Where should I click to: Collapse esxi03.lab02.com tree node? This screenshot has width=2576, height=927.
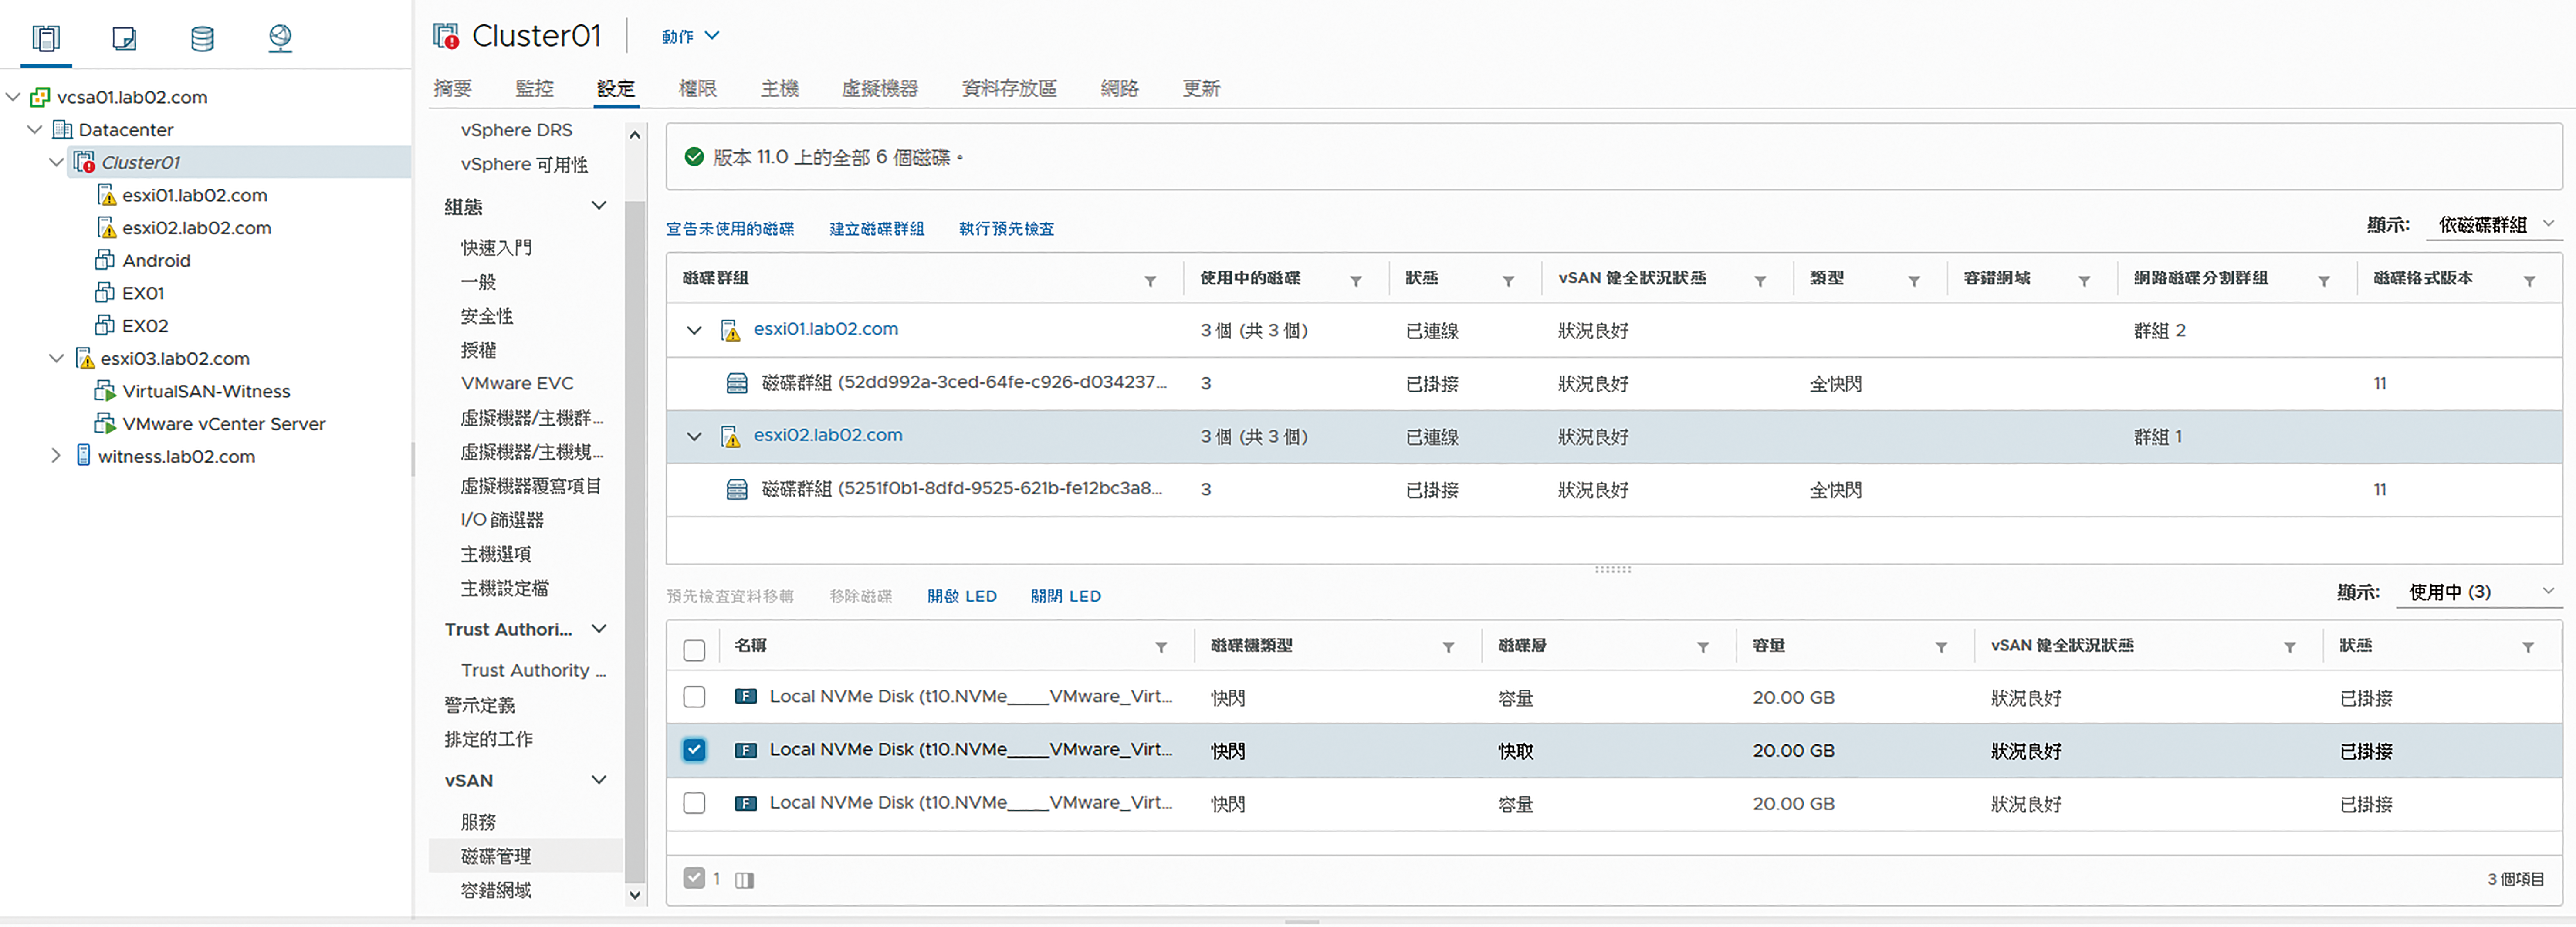coord(57,358)
